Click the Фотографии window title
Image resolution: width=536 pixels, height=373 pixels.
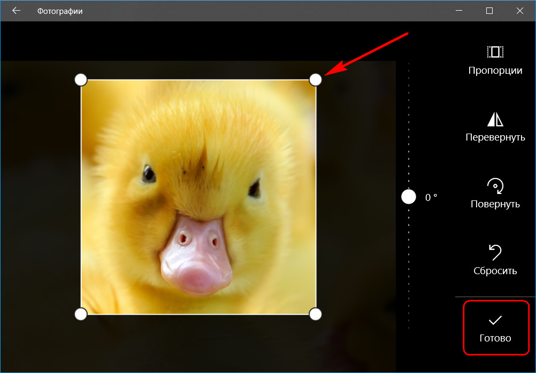(60, 11)
